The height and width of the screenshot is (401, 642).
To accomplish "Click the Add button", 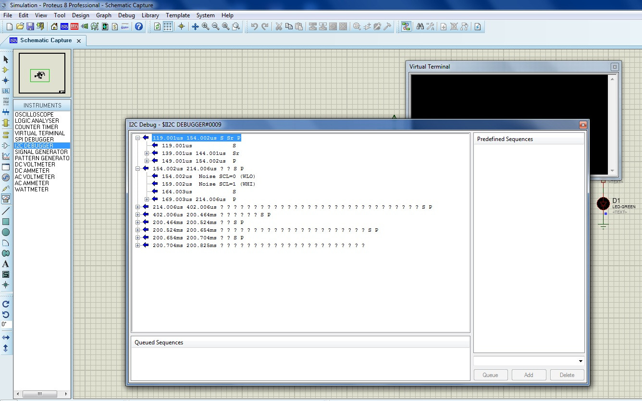I will 529,375.
